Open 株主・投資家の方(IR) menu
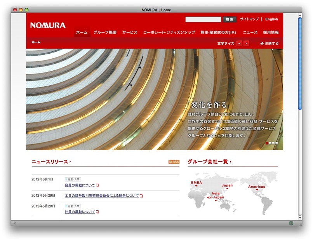This screenshot has height=241, width=313. coord(218,32)
